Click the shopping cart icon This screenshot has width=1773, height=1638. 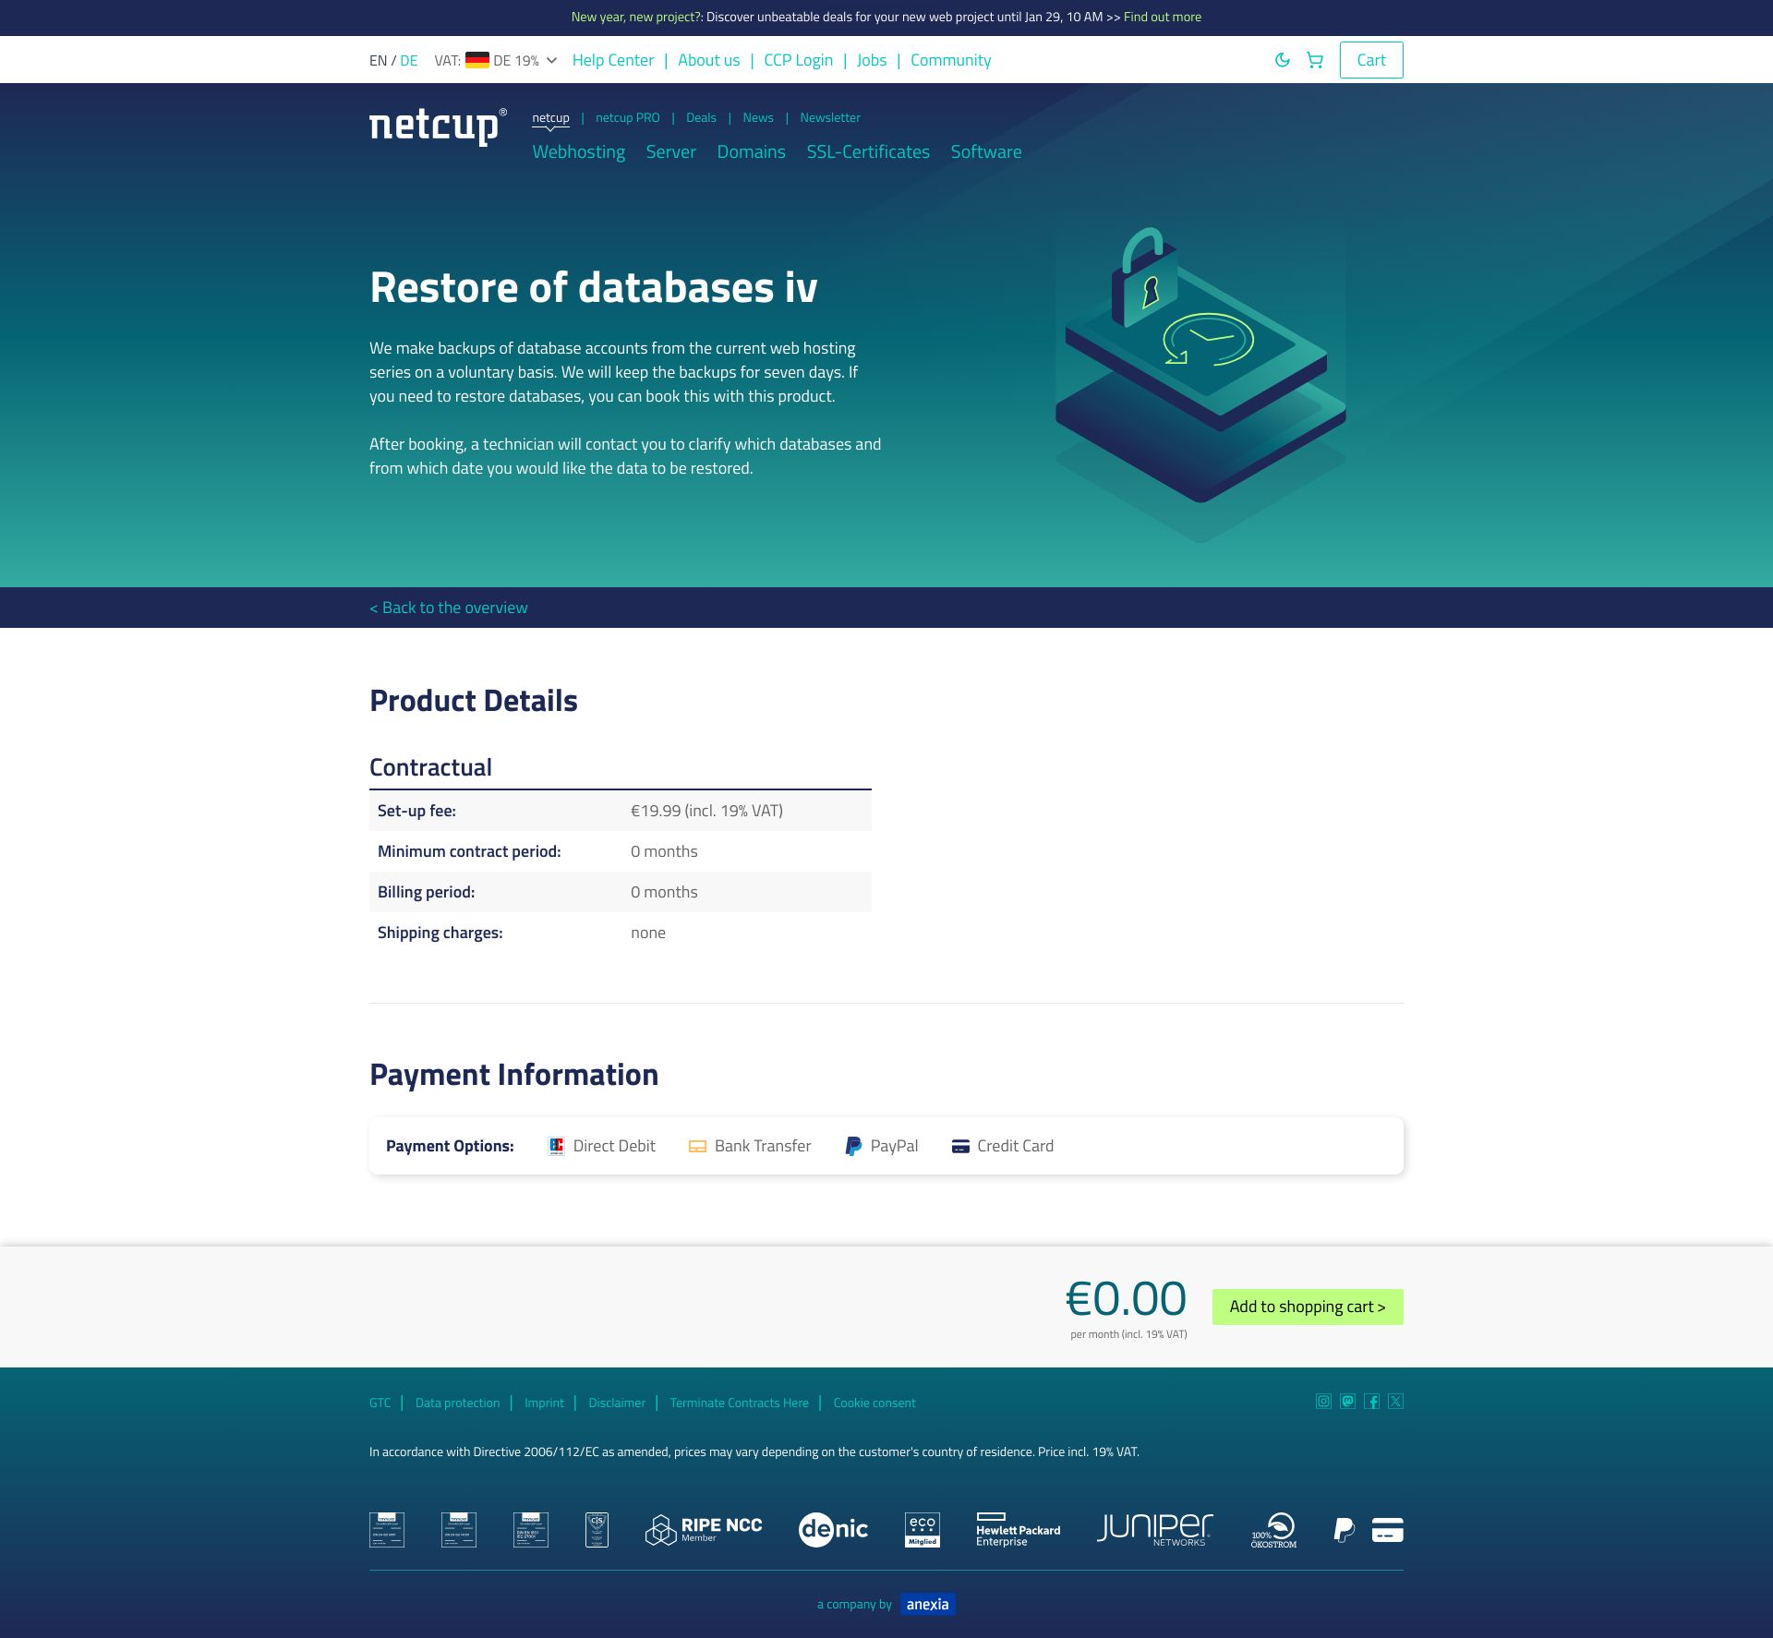[1315, 60]
